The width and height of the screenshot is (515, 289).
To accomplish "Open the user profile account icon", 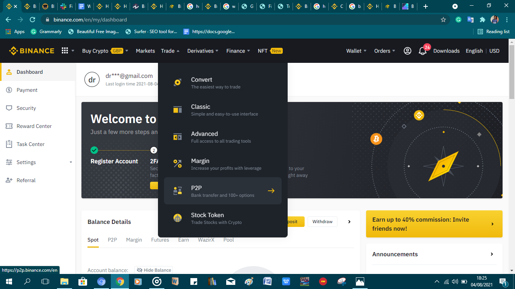I will point(408,51).
